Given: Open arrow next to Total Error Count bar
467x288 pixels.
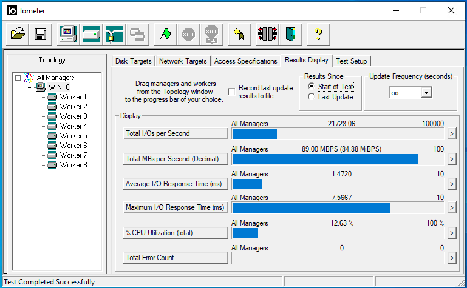Looking at the screenshot, I should (452, 258).
